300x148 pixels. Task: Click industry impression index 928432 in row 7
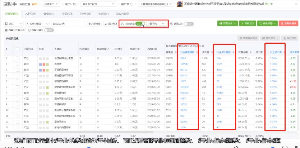click(184, 93)
